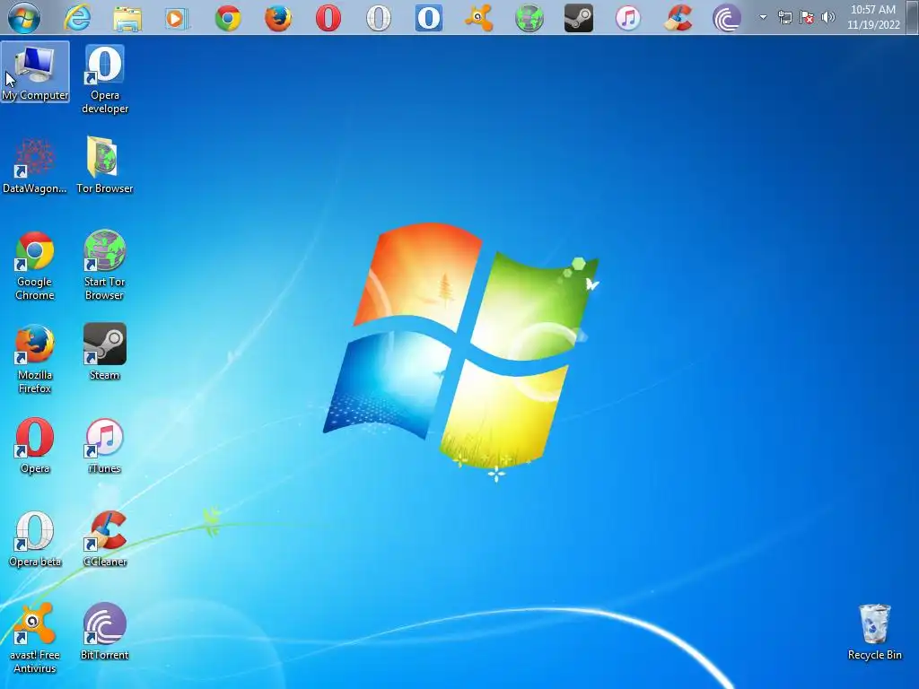Open red Opera icon in taskbar
This screenshot has width=919, height=689.
328,18
